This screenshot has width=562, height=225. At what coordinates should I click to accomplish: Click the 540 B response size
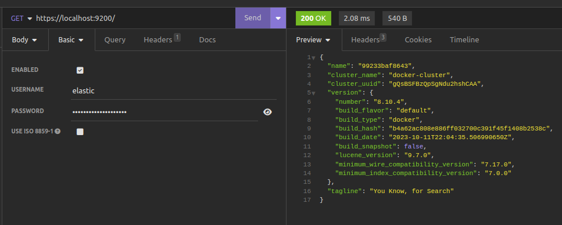click(x=397, y=18)
